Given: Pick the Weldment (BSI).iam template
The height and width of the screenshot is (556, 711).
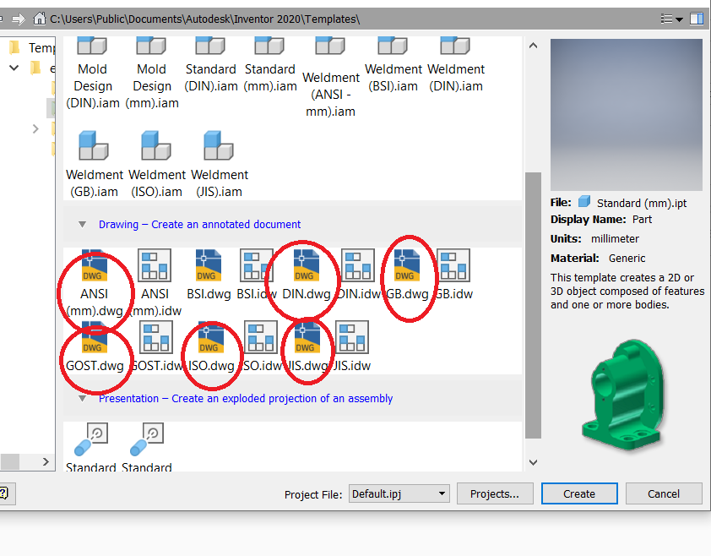Looking at the screenshot, I should pyautogui.click(x=393, y=64).
